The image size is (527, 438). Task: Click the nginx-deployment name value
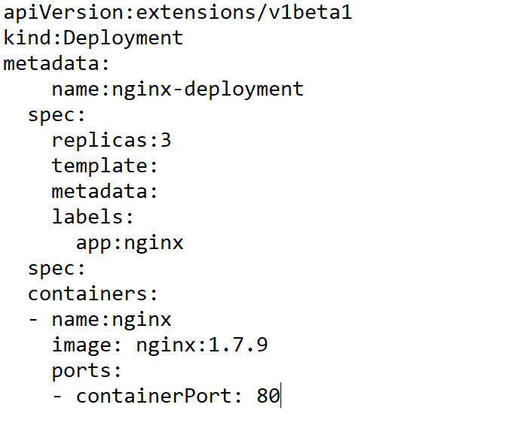[x=208, y=90]
